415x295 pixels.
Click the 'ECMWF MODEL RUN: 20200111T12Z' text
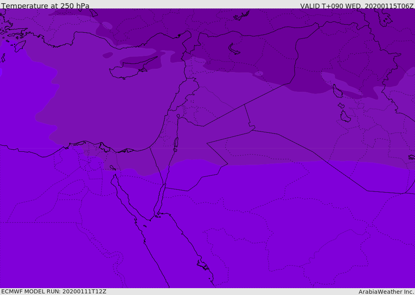coord(54,291)
